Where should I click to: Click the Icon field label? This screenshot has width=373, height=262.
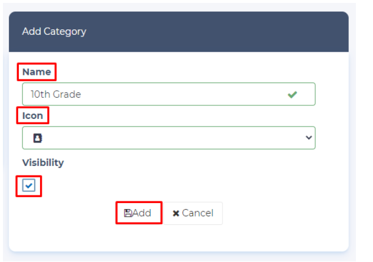tap(32, 115)
